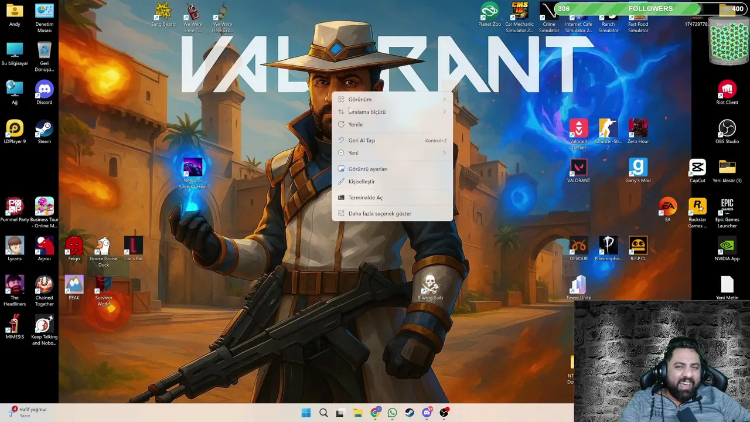Select the Liar's Bar desktop icon
The height and width of the screenshot is (422, 750).
click(134, 249)
